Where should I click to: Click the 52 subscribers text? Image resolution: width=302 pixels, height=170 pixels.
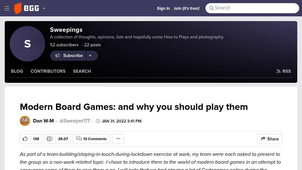[64, 45]
